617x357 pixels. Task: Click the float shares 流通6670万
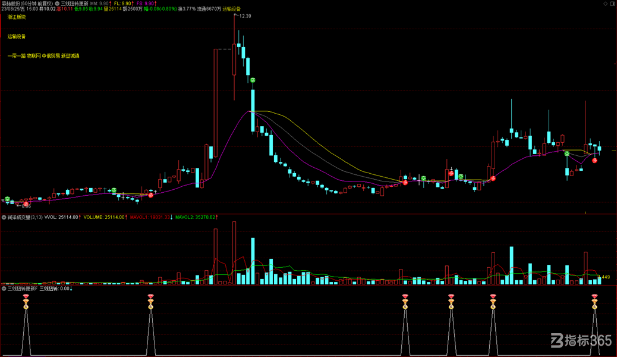[x=209, y=9]
